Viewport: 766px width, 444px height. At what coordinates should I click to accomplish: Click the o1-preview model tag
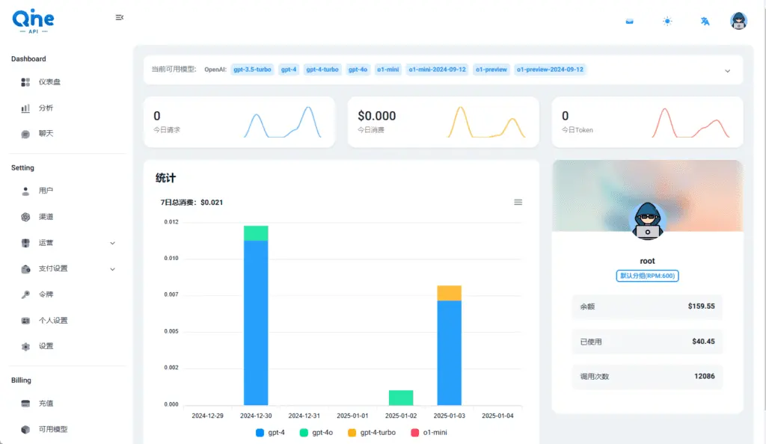491,70
